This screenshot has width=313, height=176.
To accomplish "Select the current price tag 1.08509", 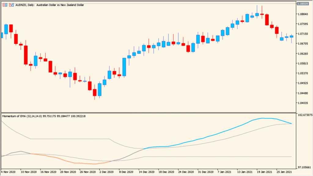I will click(x=303, y=4).
